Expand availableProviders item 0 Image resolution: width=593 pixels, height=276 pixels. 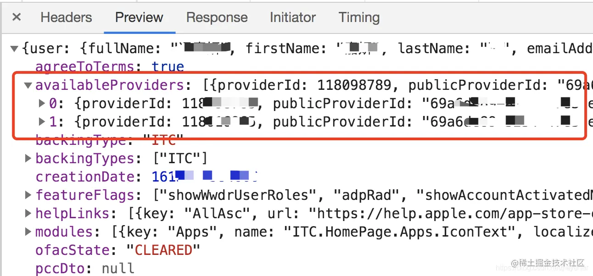point(42,103)
